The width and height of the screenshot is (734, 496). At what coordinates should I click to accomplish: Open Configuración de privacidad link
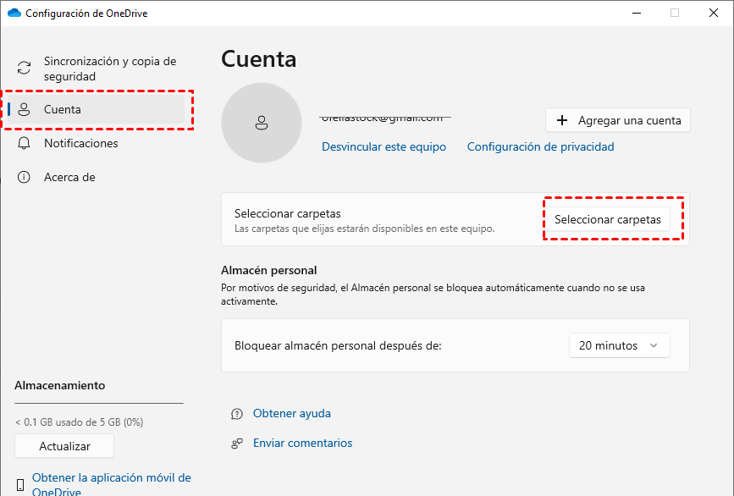[541, 147]
